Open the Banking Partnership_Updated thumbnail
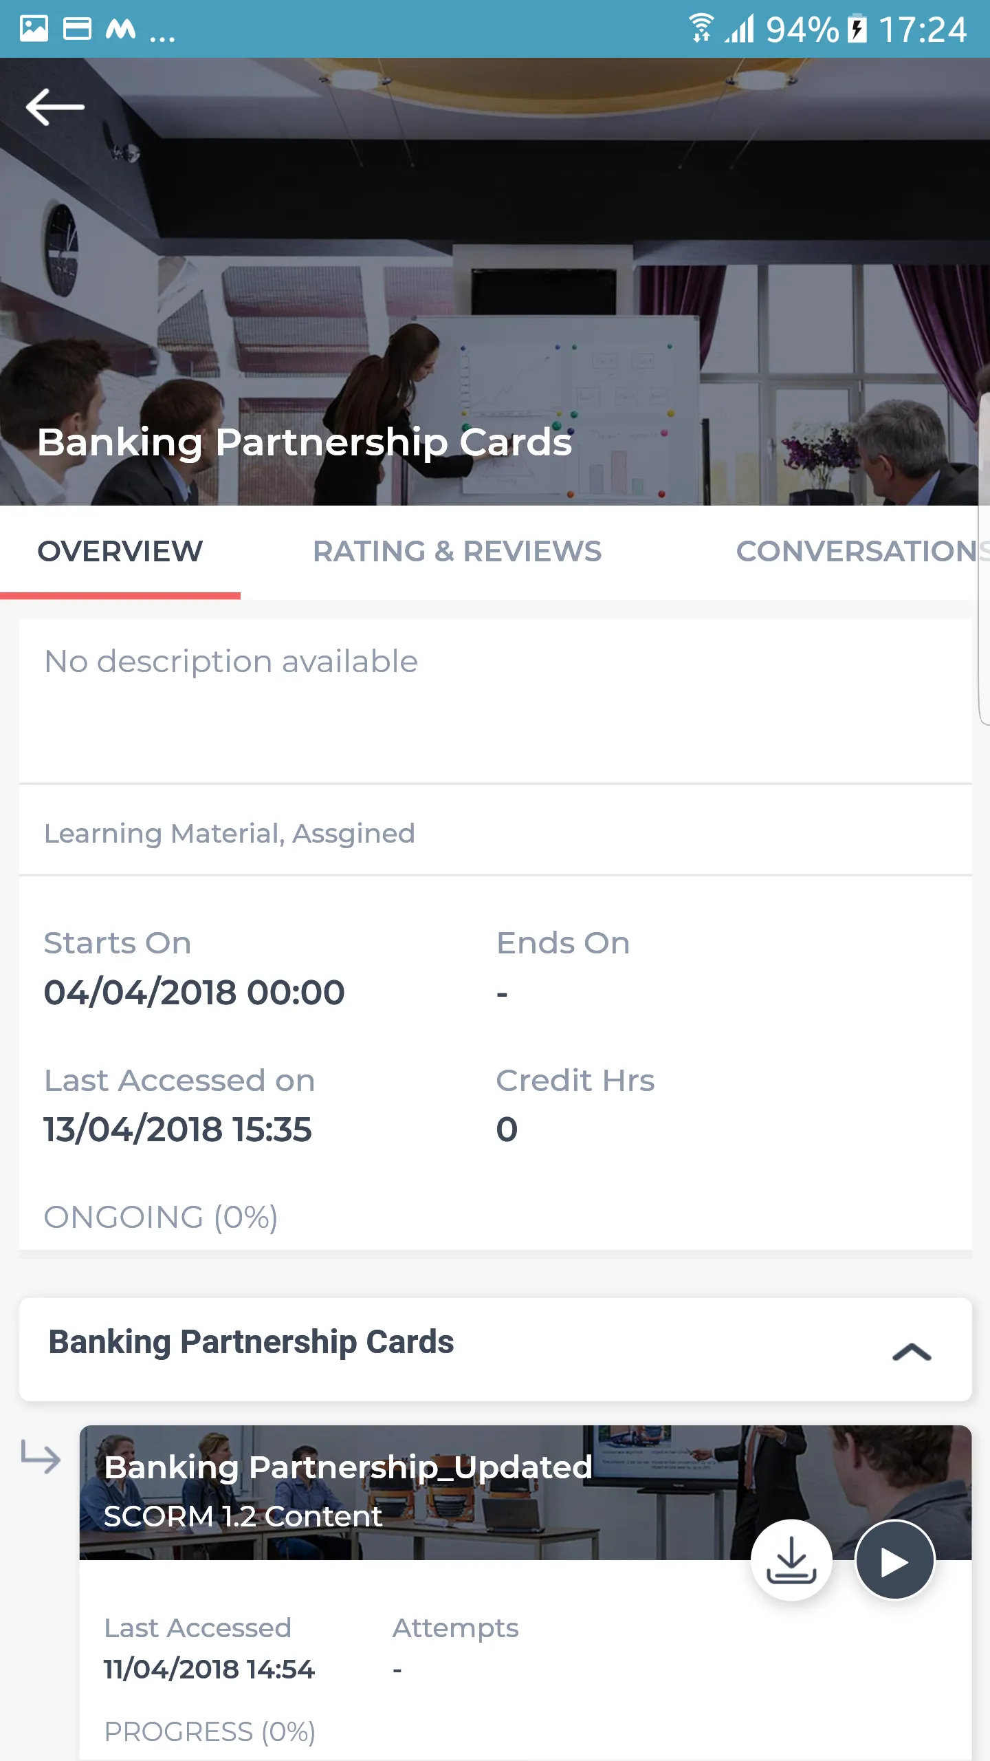Image resolution: width=990 pixels, height=1761 pixels. (x=525, y=1493)
